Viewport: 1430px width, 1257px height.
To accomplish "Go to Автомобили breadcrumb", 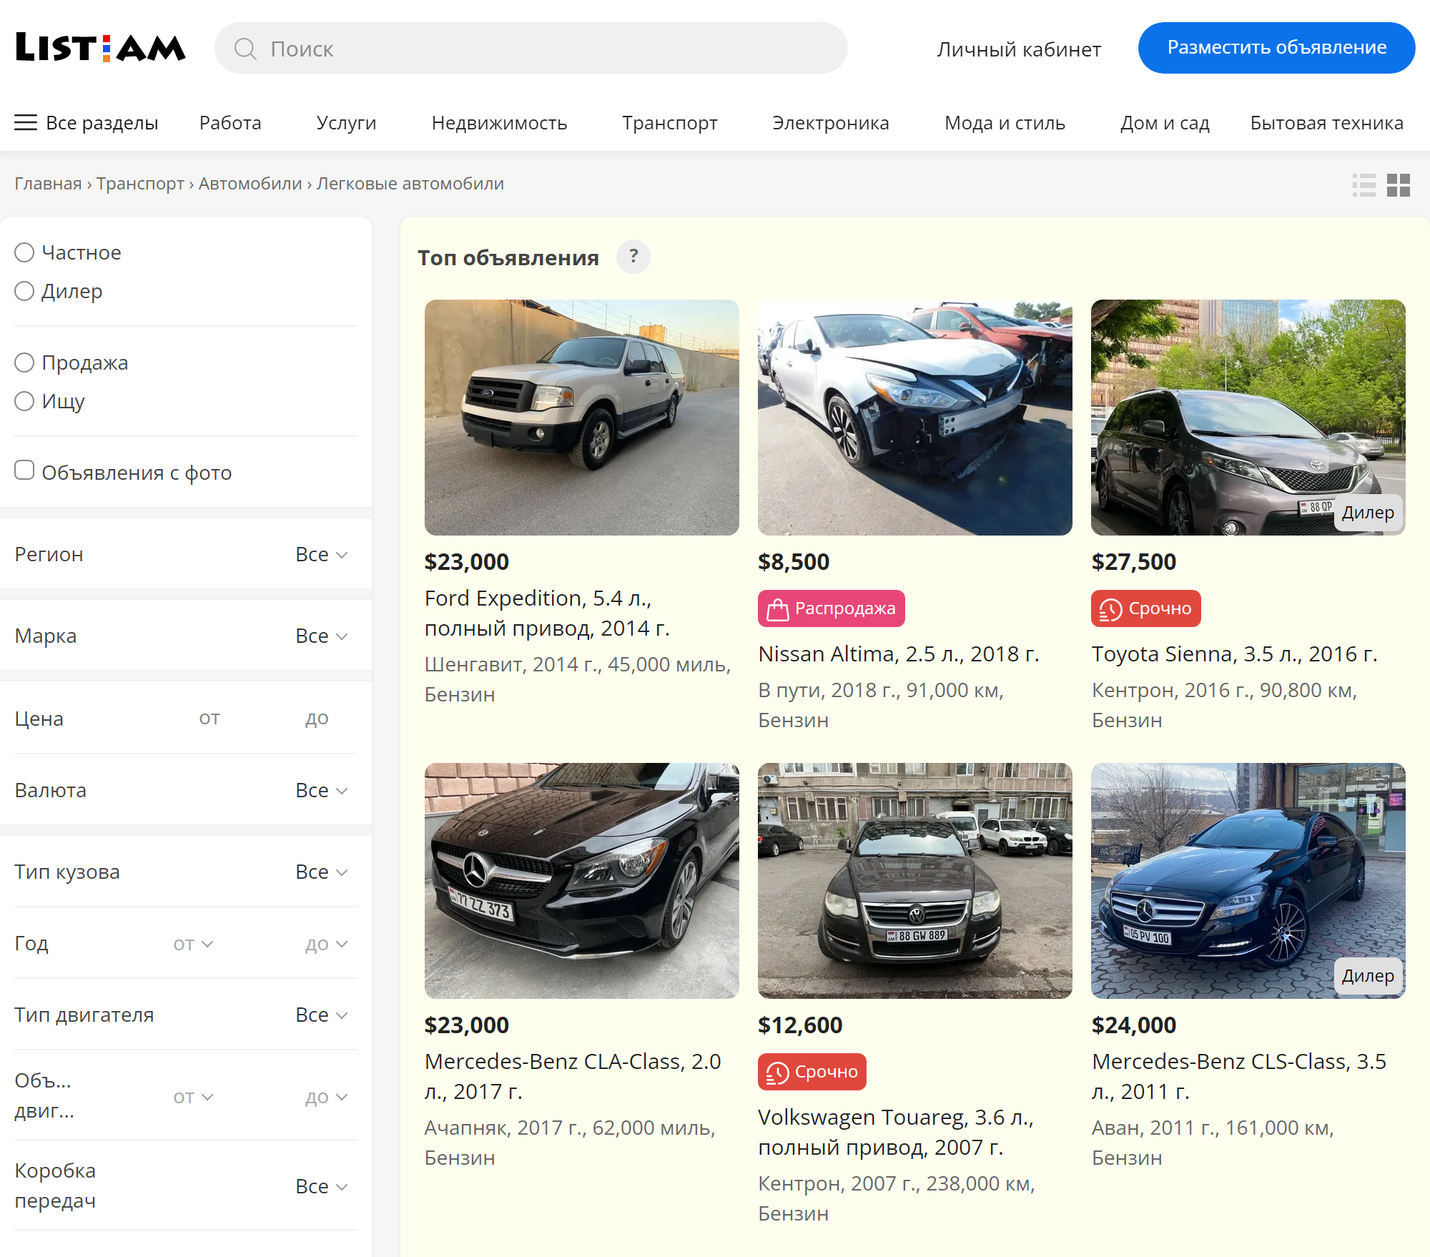I will [x=250, y=184].
